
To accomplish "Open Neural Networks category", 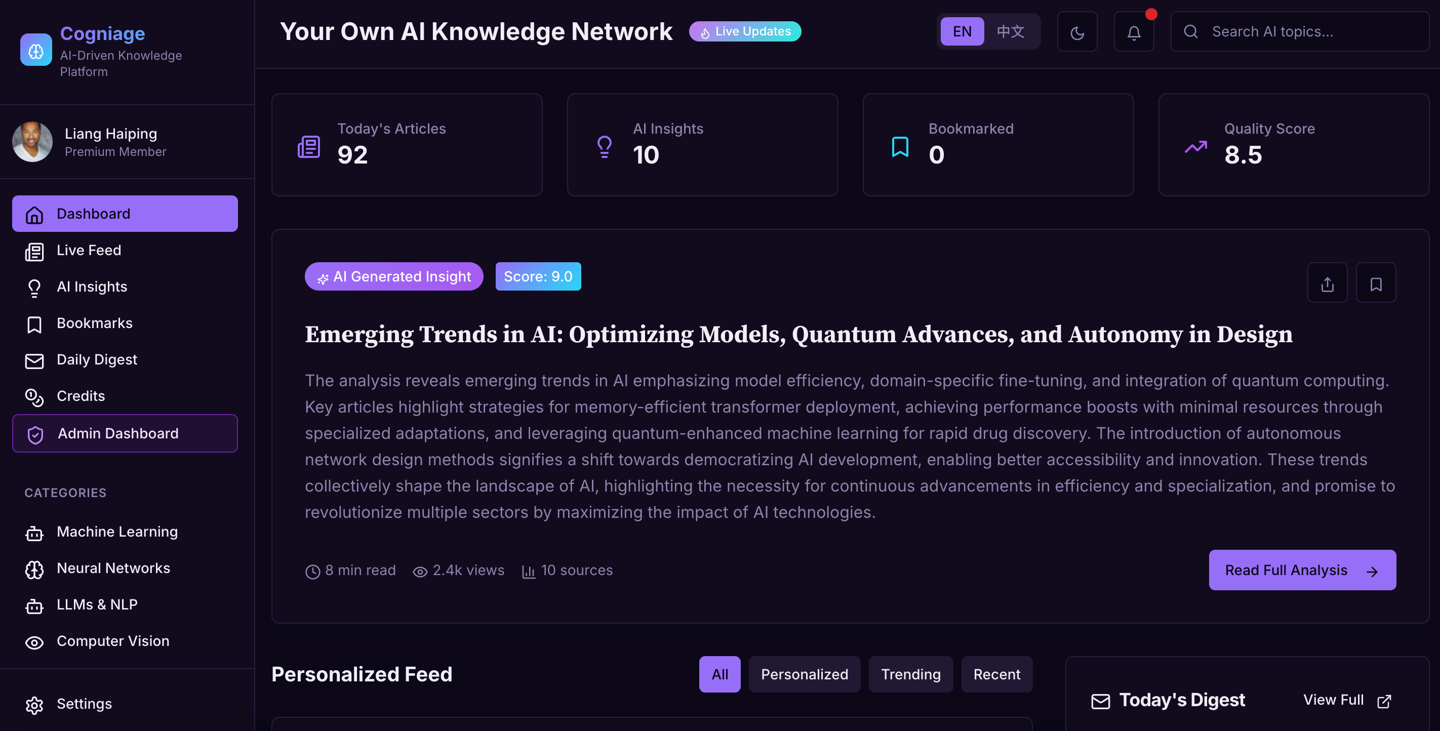I will (x=112, y=568).
